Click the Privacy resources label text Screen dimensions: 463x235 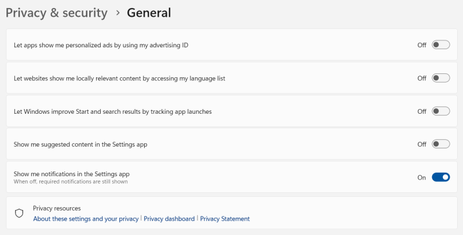57,208
